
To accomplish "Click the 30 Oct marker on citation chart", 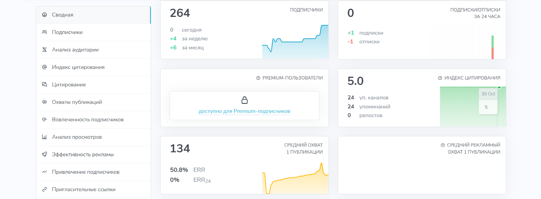I will (x=488, y=94).
